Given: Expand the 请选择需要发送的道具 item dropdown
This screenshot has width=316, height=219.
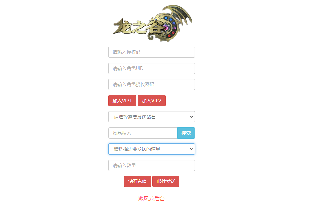Looking at the screenshot, I should pyautogui.click(x=151, y=149).
